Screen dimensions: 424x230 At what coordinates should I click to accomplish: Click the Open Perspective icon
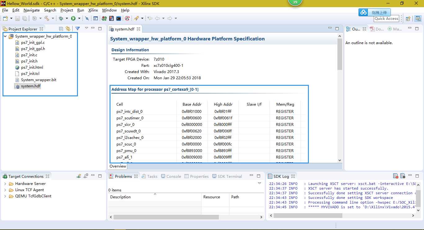tap(408, 19)
